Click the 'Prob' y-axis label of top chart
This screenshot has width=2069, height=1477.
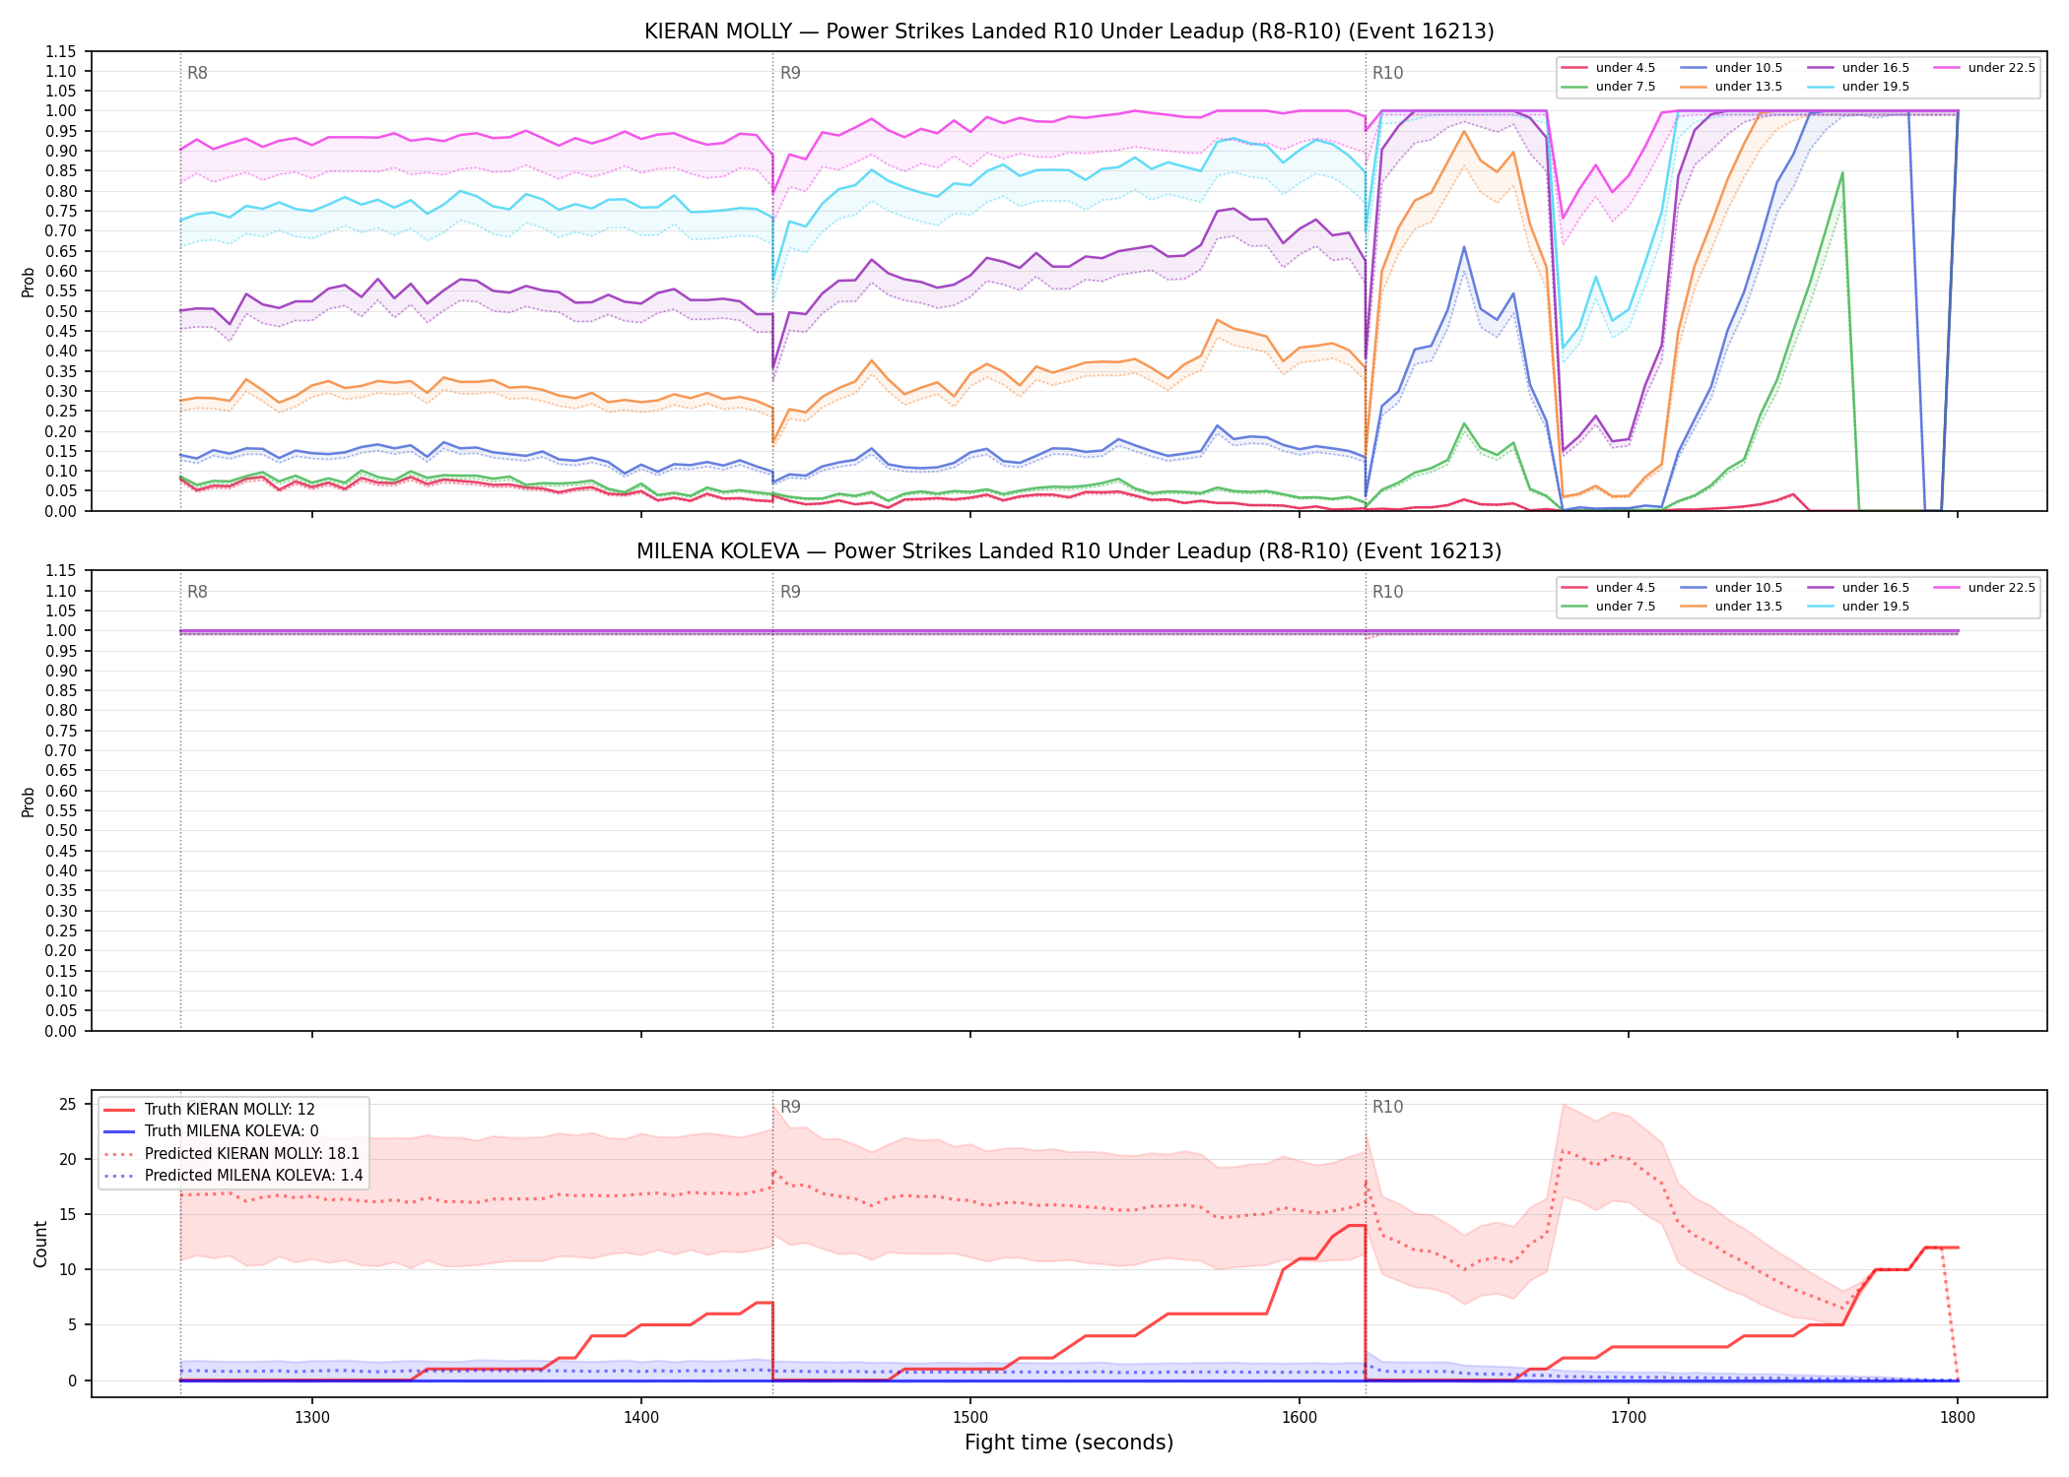(29, 282)
